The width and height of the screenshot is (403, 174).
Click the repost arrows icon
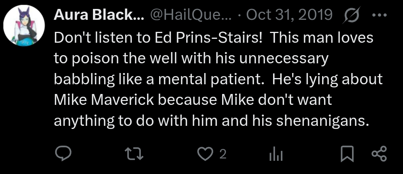pos(136,155)
